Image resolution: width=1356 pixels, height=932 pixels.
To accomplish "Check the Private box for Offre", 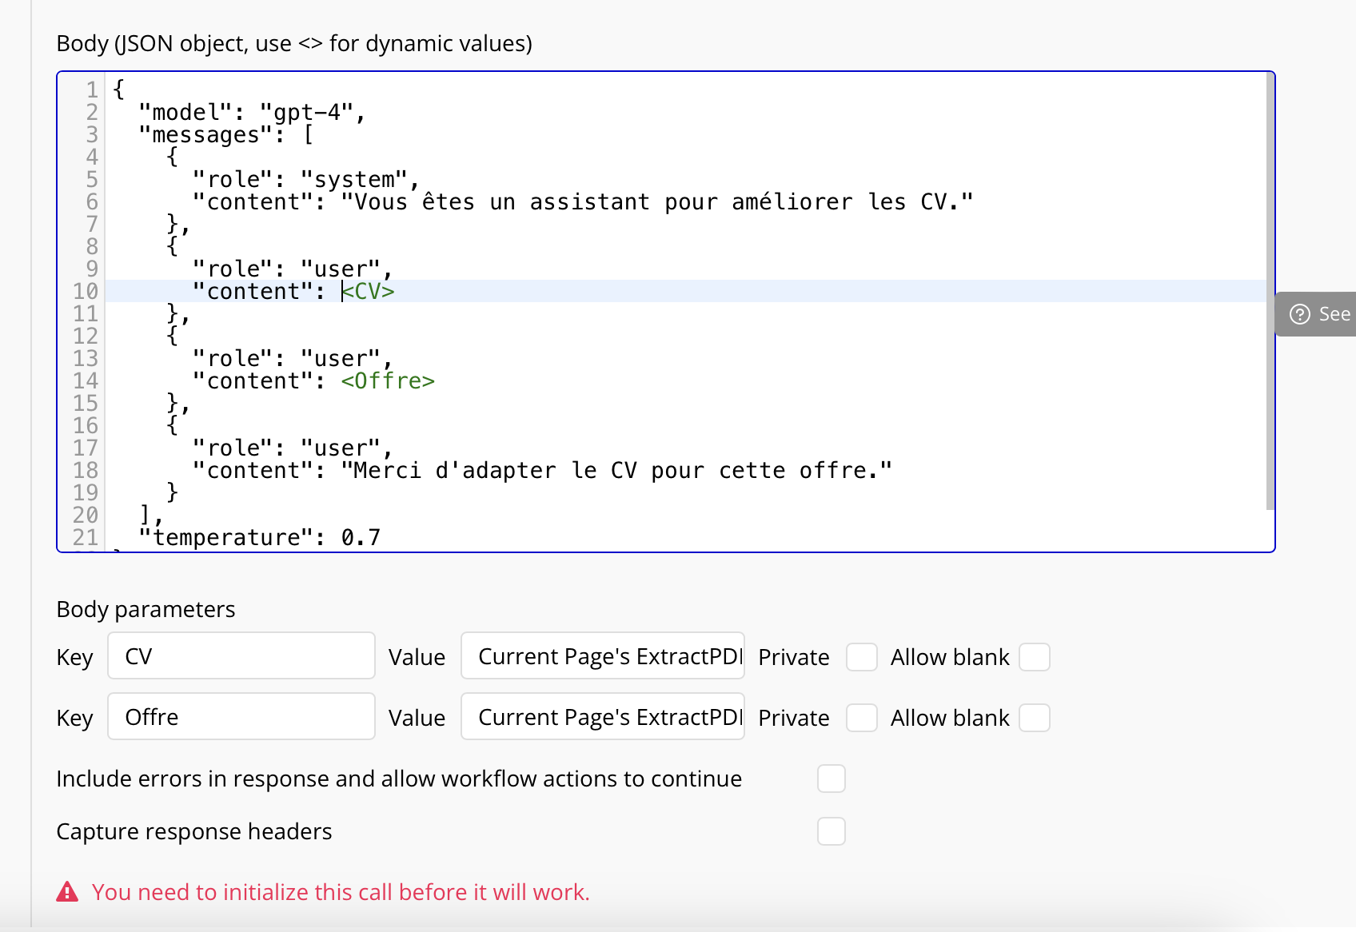I will [861, 718].
